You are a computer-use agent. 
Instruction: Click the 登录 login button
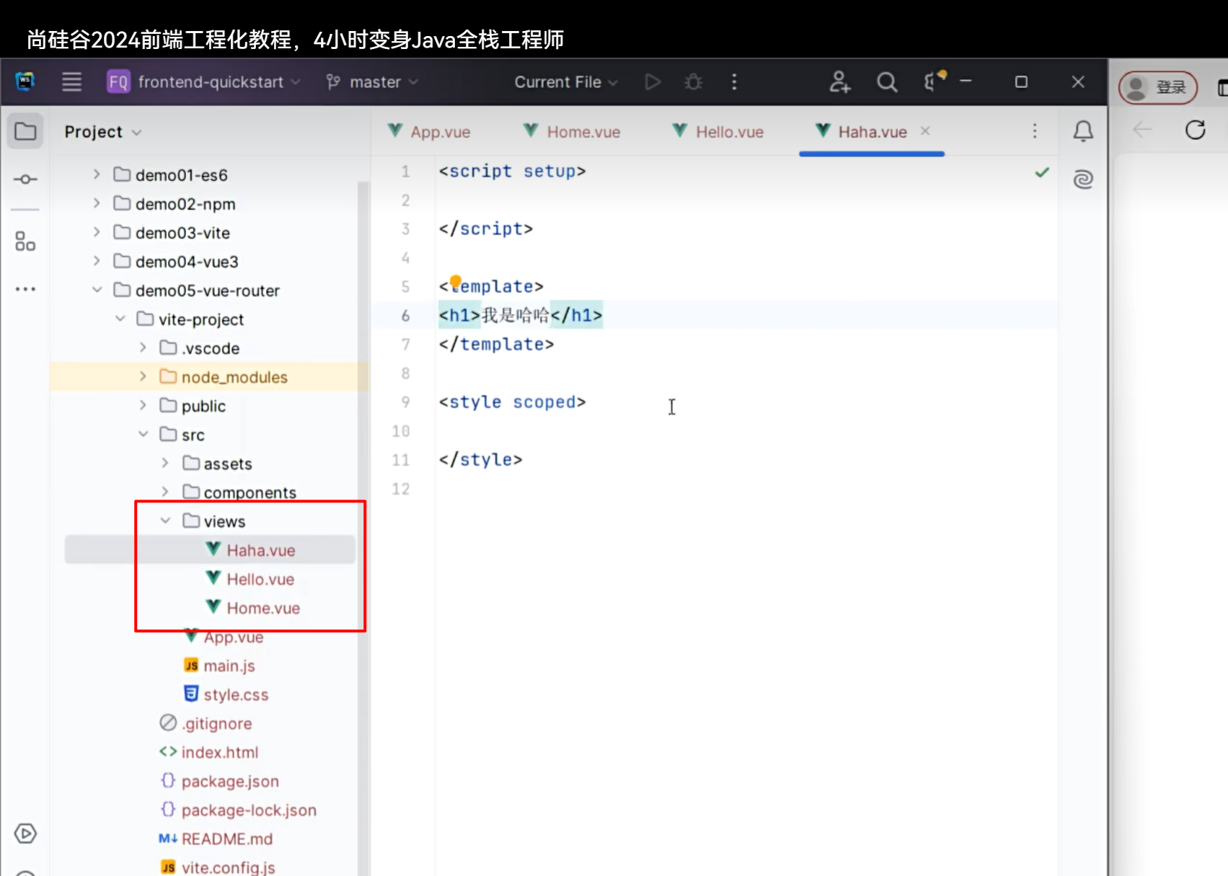click(x=1158, y=87)
